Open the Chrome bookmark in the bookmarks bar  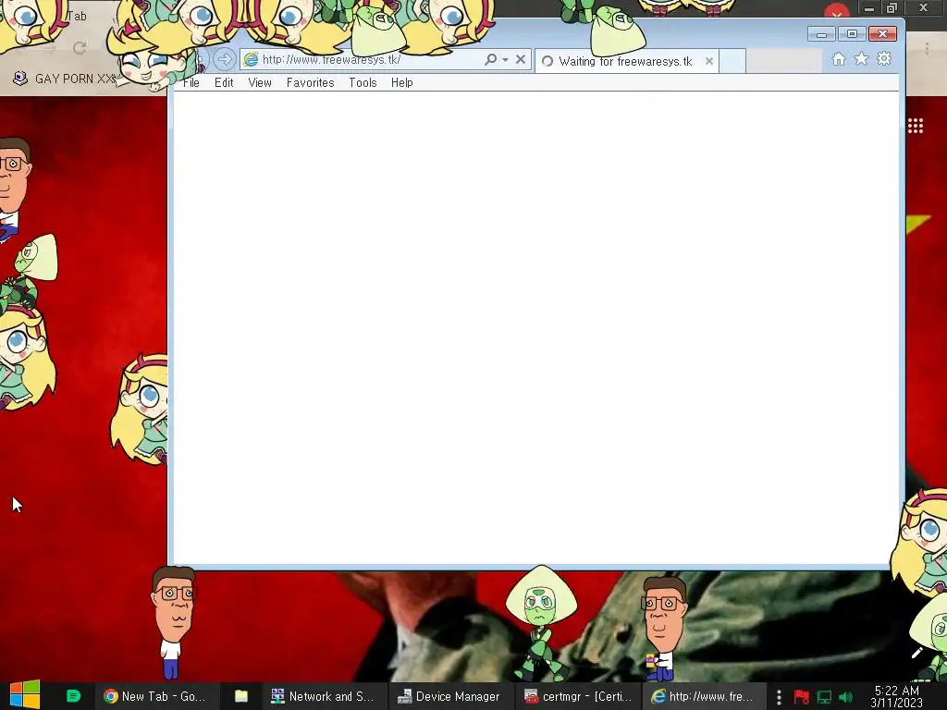coord(66,79)
